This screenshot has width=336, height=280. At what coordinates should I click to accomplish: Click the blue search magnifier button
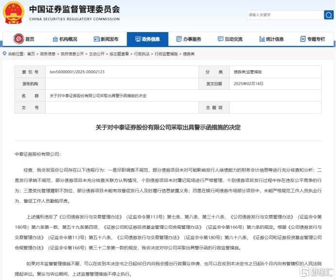click(x=329, y=15)
